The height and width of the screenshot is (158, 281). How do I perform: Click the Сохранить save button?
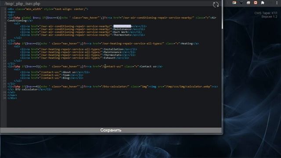[111, 130]
